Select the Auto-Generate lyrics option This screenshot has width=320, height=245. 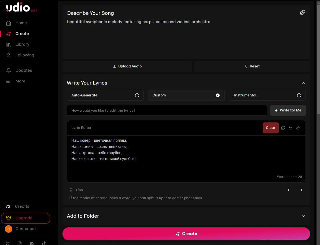tap(105, 95)
